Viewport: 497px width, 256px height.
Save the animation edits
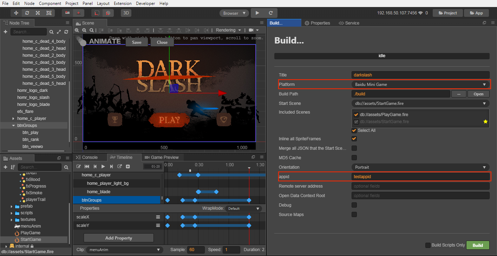click(x=137, y=42)
